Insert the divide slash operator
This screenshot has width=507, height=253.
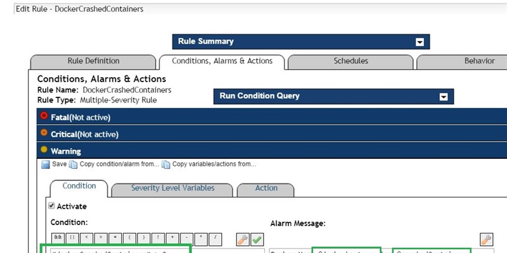pos(215,238)
